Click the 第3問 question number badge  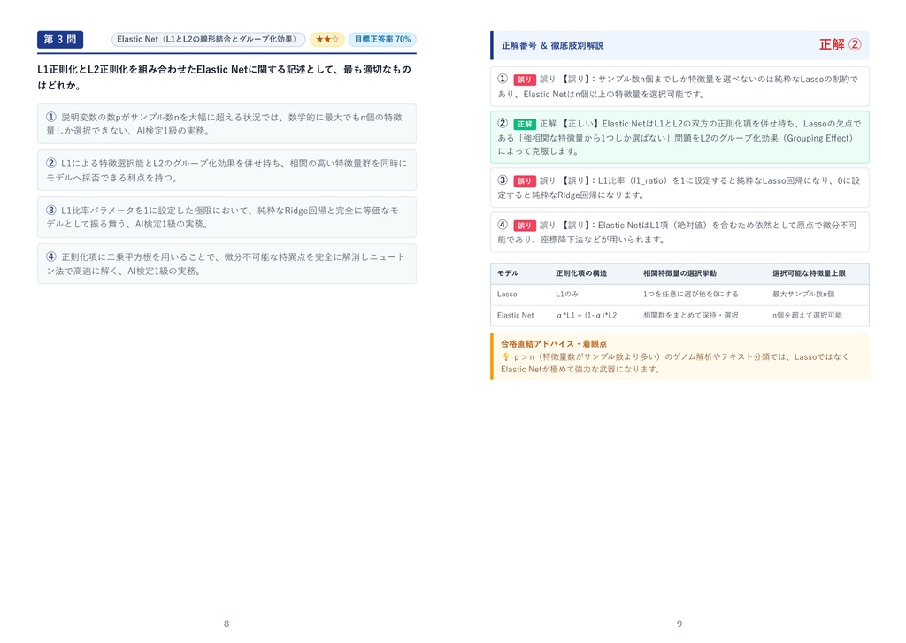tap(60, 39)
